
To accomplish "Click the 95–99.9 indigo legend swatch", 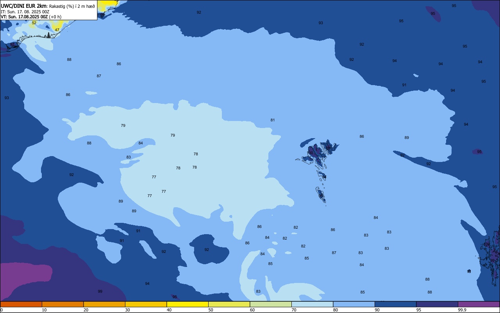I will point(437,304).
